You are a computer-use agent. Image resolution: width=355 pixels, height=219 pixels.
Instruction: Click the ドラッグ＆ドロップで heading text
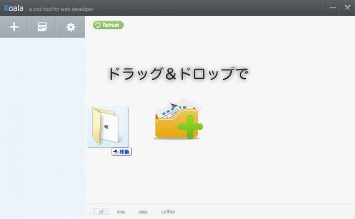tap(177, 74)
